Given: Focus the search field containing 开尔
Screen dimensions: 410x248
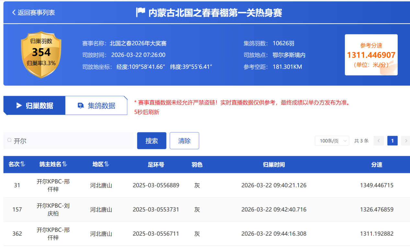Looking at the screenshot, I should [x=71, y=141].
